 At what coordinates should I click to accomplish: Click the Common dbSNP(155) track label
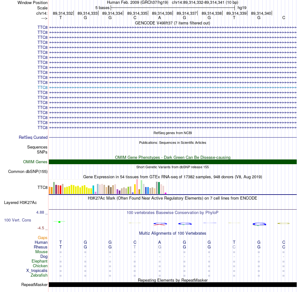click(28, 171)
